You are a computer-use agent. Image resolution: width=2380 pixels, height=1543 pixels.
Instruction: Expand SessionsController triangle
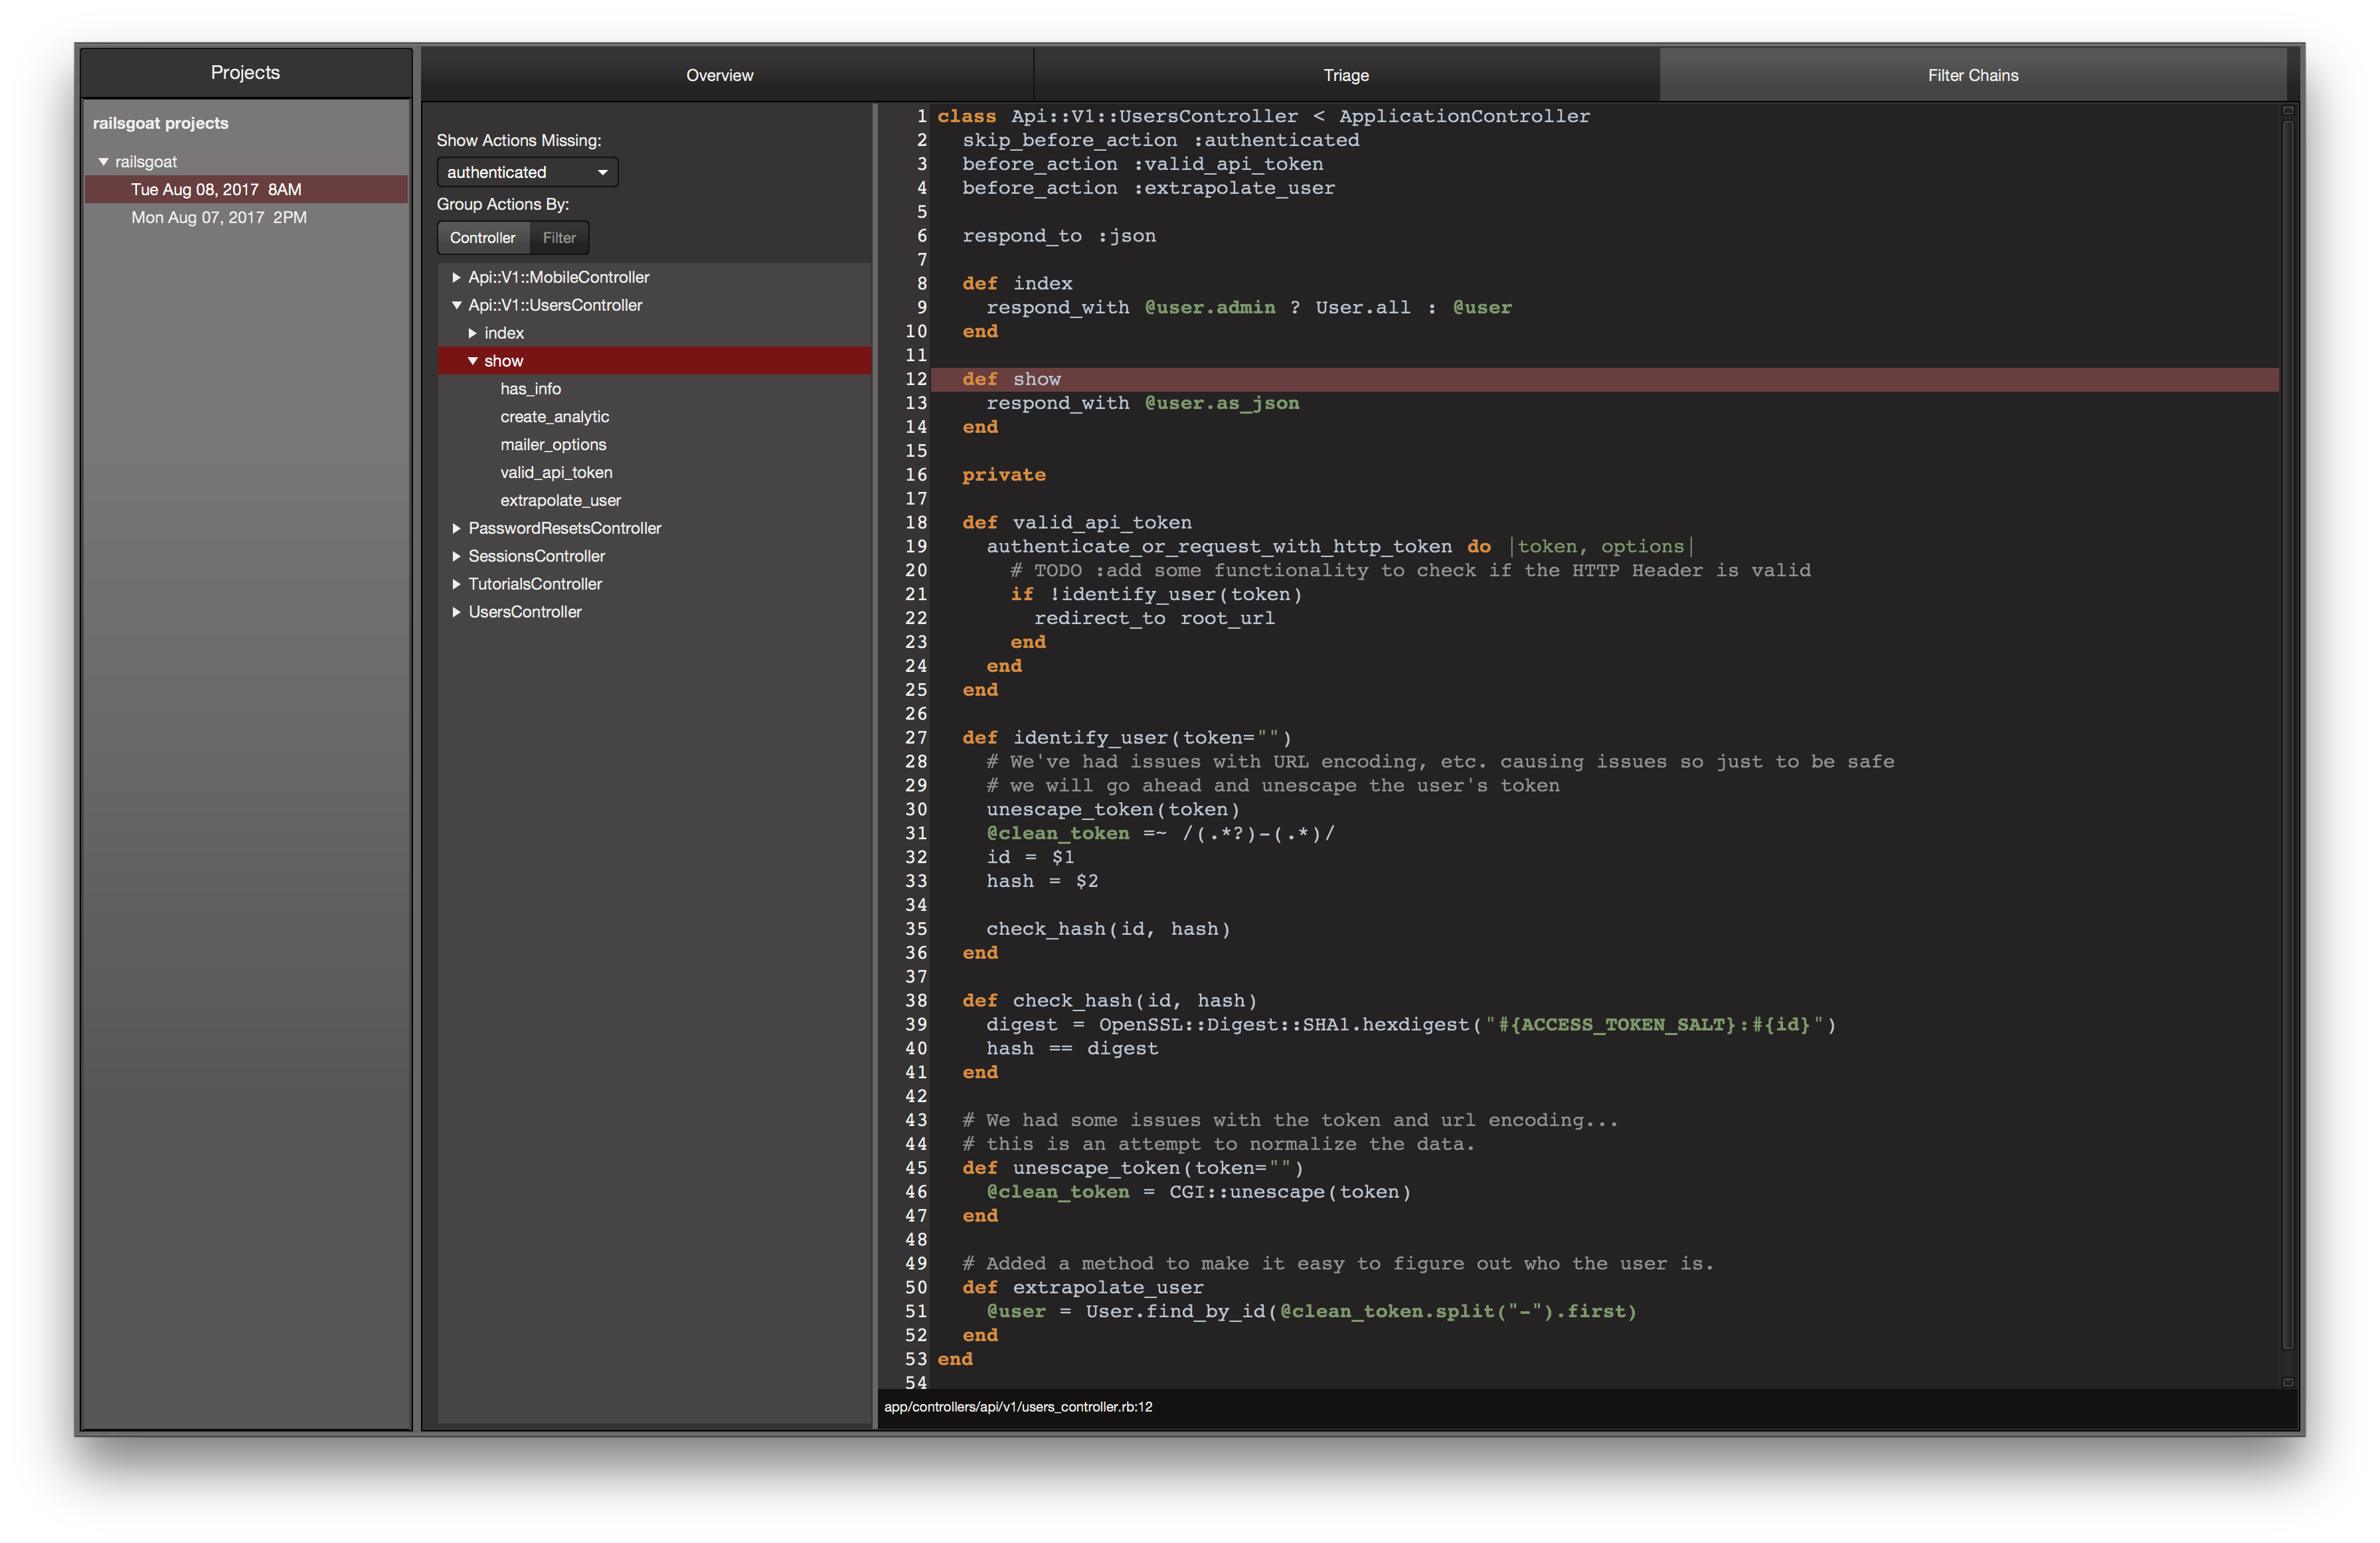tap(456, 556)
